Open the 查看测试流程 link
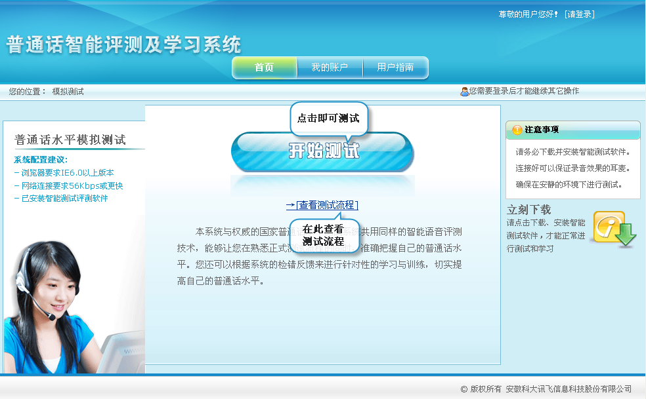Screen dimensions: 646x399 [x=322, y=205]
